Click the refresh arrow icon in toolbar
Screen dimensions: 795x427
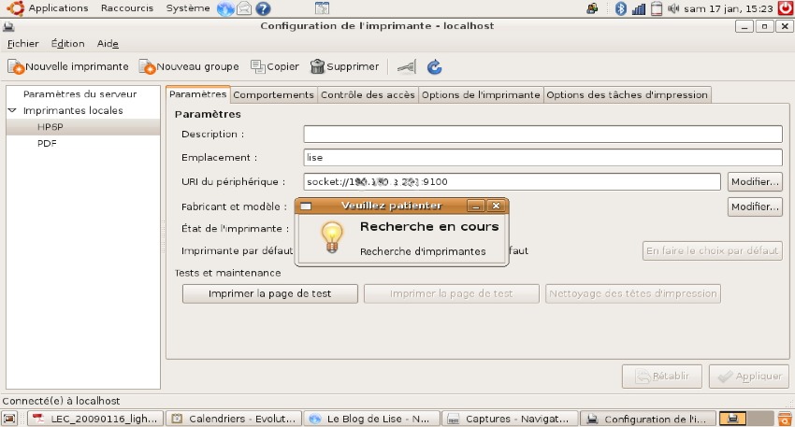(x=434, y=66)
